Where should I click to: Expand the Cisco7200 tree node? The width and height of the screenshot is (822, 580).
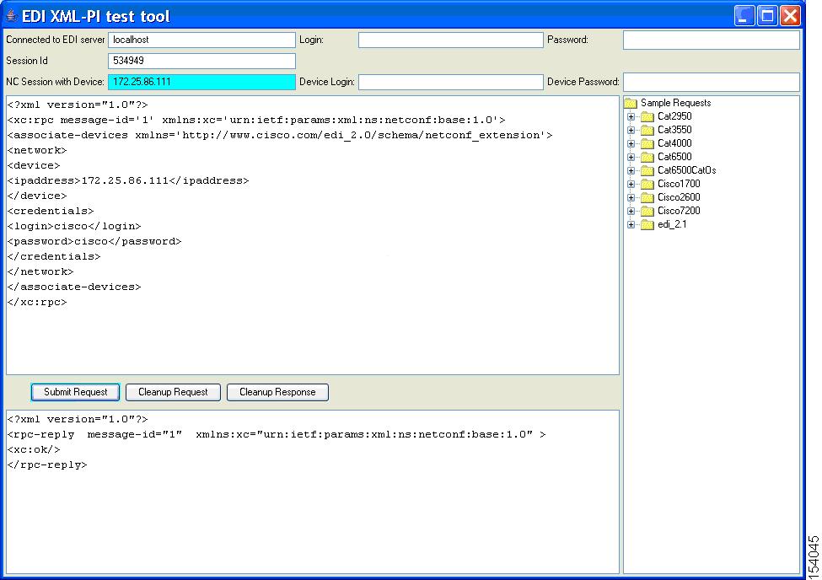(x=631, y=212)
